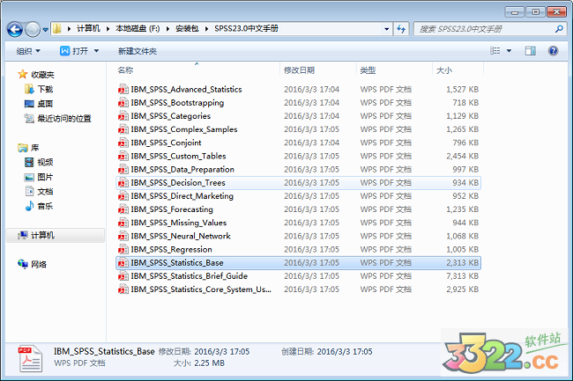The height and width of the screenshot is (381, 573).
Task: Sort by 类型 column header
Action: point(368,70)
